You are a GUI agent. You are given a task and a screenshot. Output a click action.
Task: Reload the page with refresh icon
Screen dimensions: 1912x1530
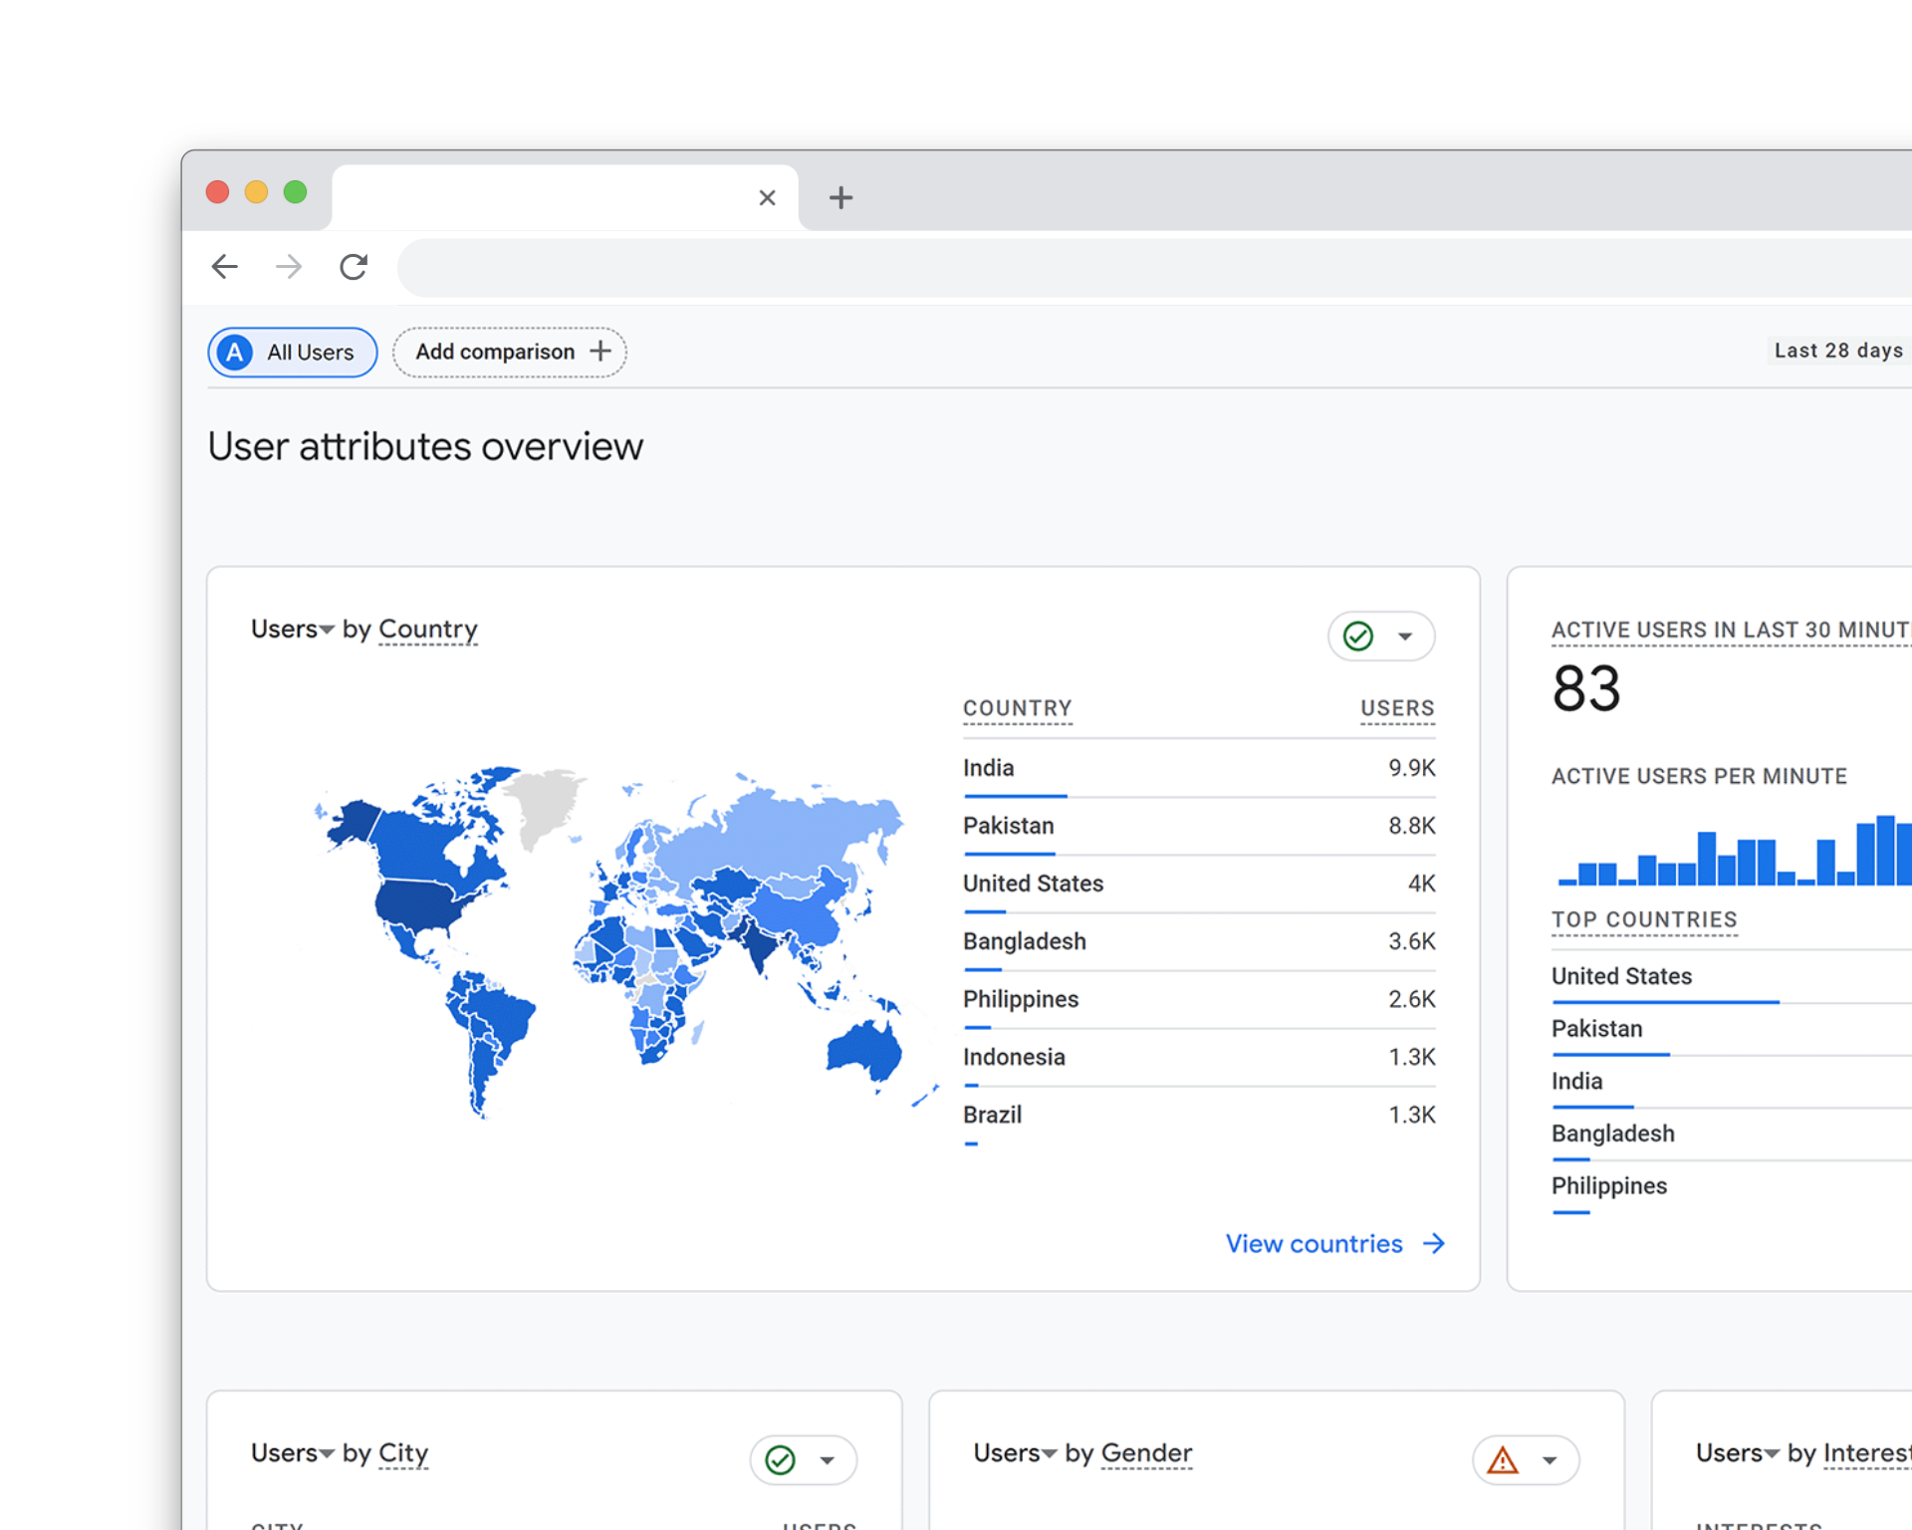[x=354, y=267]
